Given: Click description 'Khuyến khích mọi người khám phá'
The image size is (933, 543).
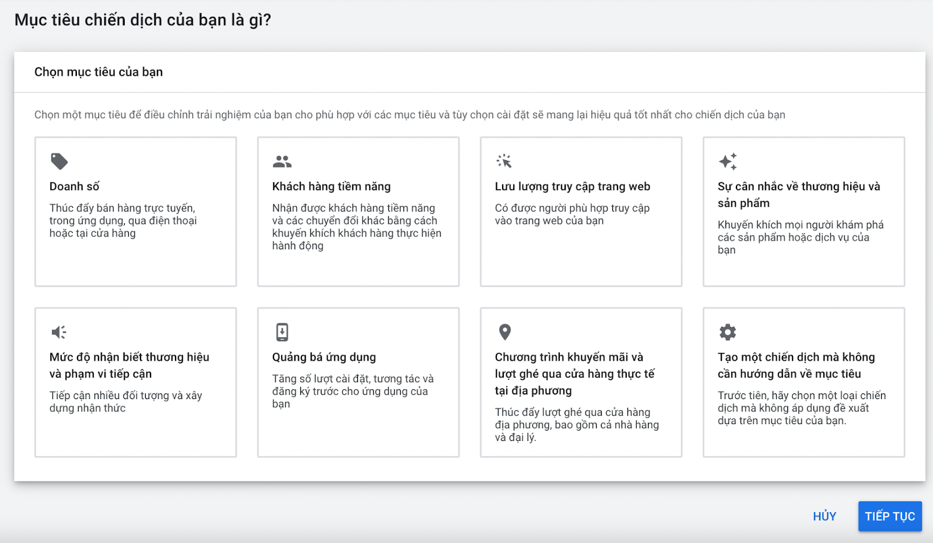Looking at the screenshot, I should coord(801,237).
